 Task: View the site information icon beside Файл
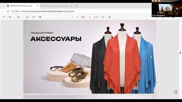13,11
